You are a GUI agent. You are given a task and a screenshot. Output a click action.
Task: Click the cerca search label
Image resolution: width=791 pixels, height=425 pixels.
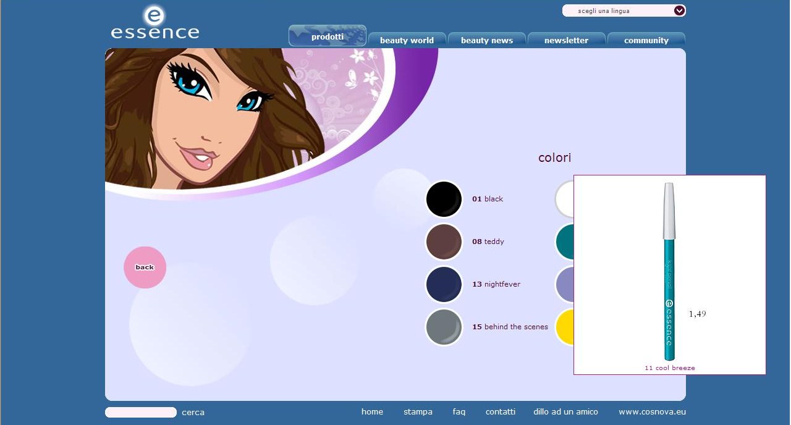click(193, 412)
